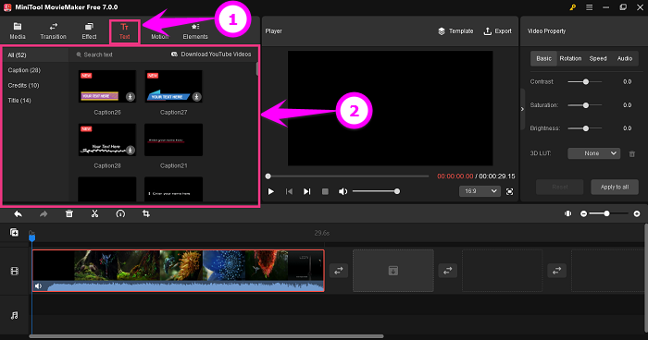Stop the video playback
Viewport: 648px width, 340px height.
[325, 191]
